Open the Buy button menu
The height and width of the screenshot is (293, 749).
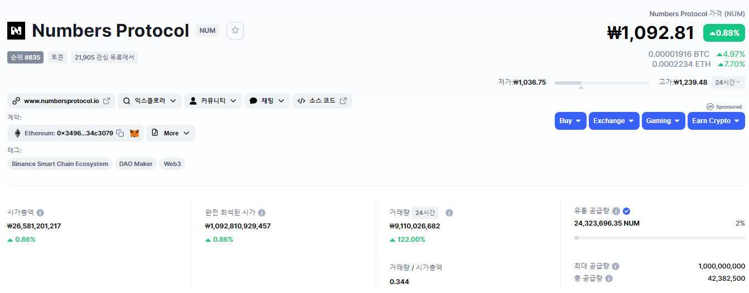pos(570,121)
